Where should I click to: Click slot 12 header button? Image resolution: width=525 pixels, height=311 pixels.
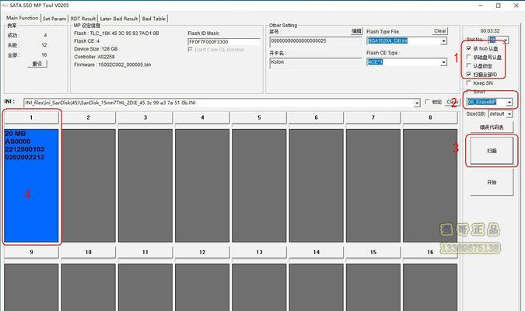pyautogui.click(x=202, y=252)
